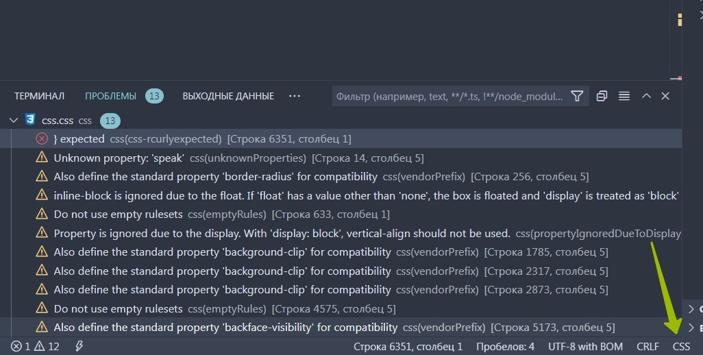Select inline-block ignored due to float warning
The image size is (703, 355).
click(x=341, y=195)
